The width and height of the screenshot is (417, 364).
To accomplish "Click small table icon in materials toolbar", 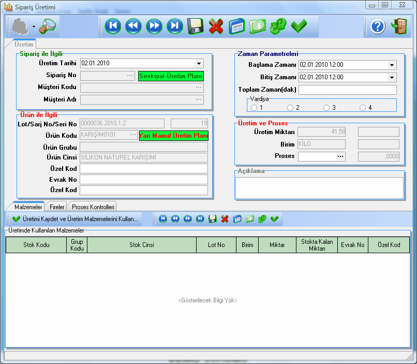I will [x=237, y=219].
